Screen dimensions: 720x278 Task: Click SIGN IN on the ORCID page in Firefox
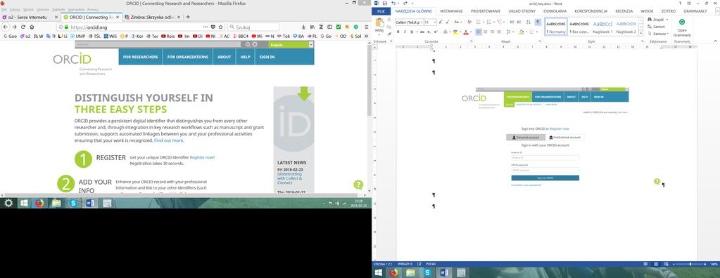click(267, 58)
